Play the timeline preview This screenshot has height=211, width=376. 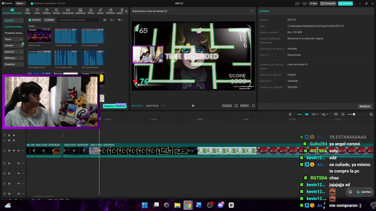[x=193, y=106]
